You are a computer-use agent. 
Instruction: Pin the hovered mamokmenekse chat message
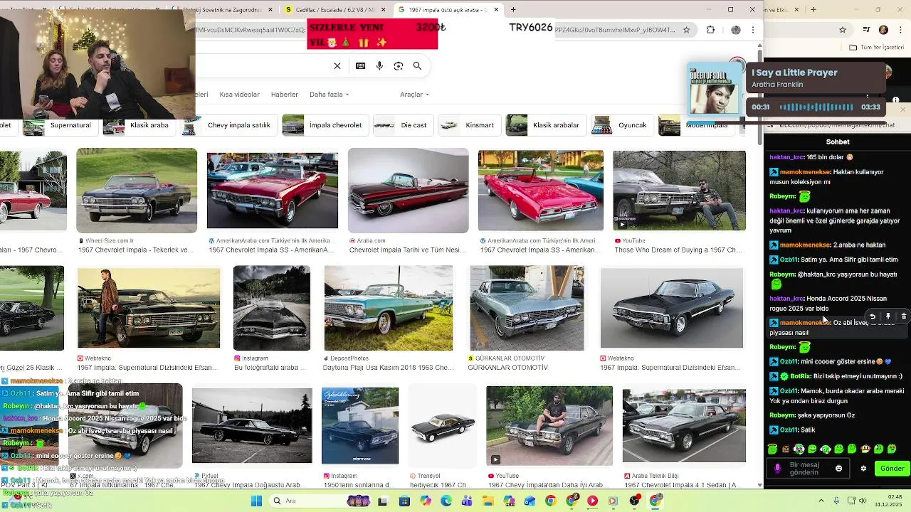[888, 316]
